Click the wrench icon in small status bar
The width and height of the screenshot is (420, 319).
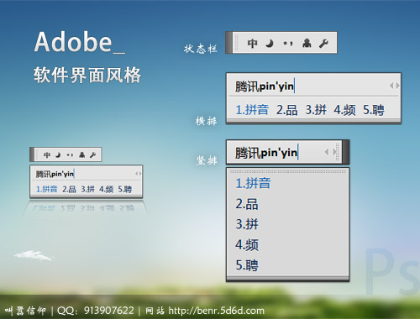click(92, 154)
